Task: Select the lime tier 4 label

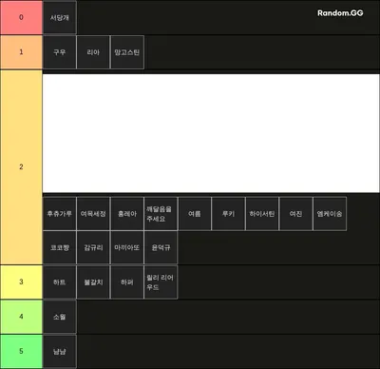Action: pyautogui.click(x=21, y=317)
